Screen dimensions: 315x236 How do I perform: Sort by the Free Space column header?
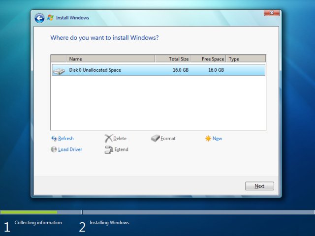208,59
